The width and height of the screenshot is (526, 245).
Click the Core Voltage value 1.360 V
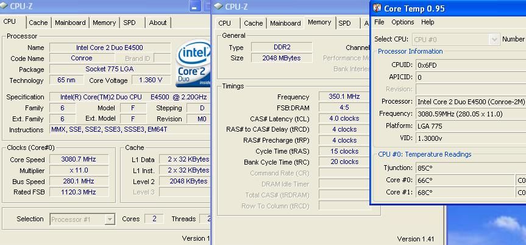151,80
